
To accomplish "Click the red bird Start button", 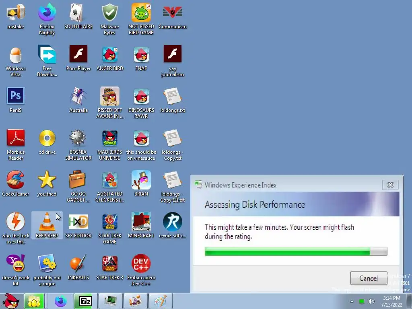I will click(11, 301).
